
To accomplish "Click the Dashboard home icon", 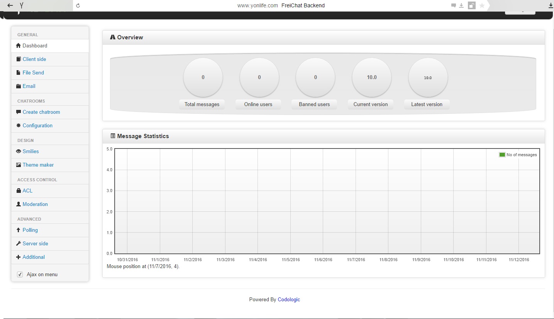I will pos(18,46).
